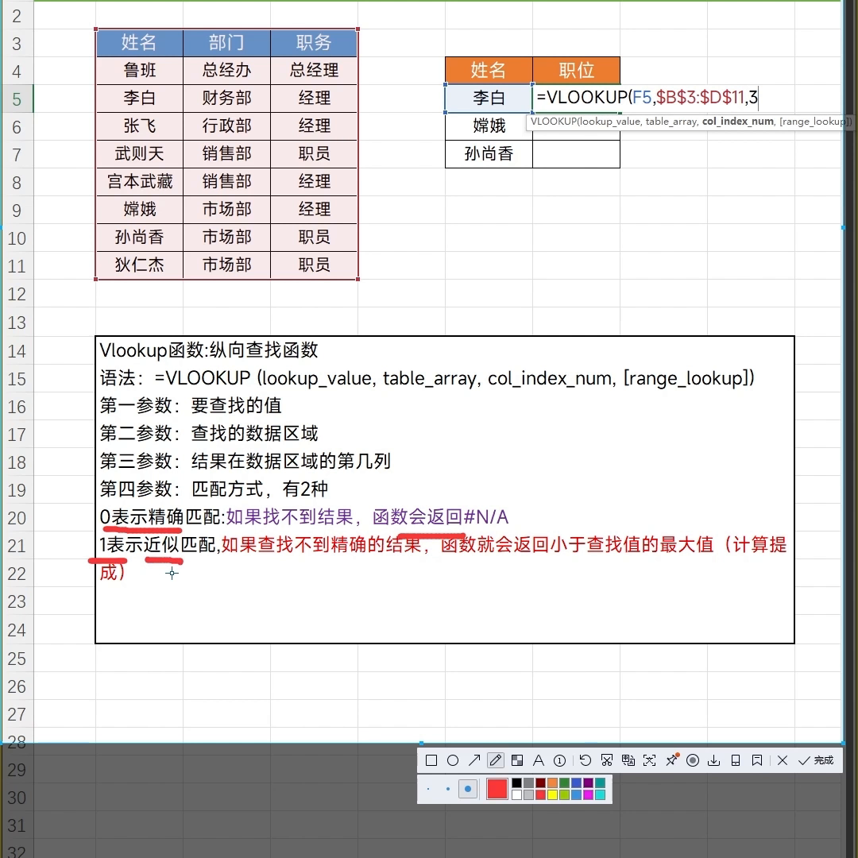The width and height of the screenshot is (858, 858).
Task: Pick the dark green color swatch
Action: point(565,783)
